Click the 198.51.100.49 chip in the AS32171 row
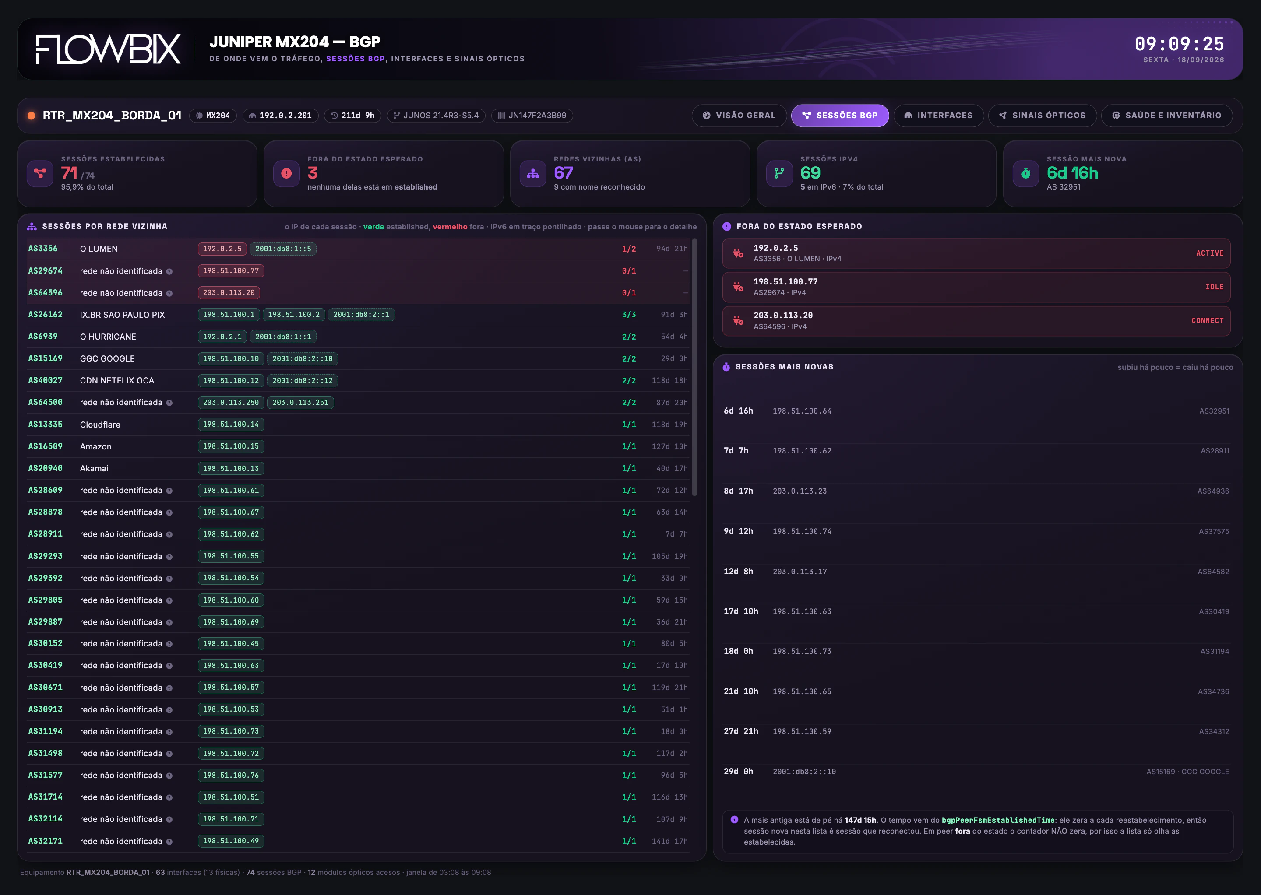 tap(231, 841)
